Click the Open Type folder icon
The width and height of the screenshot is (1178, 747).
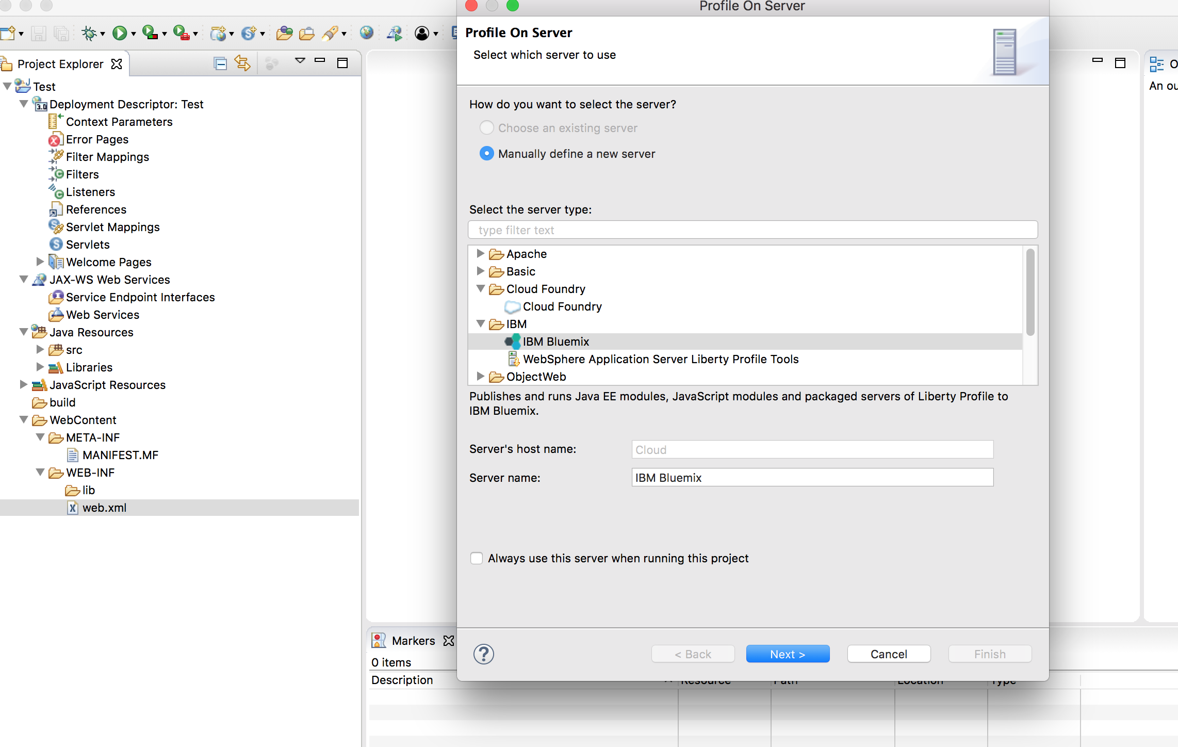[284, 34]
